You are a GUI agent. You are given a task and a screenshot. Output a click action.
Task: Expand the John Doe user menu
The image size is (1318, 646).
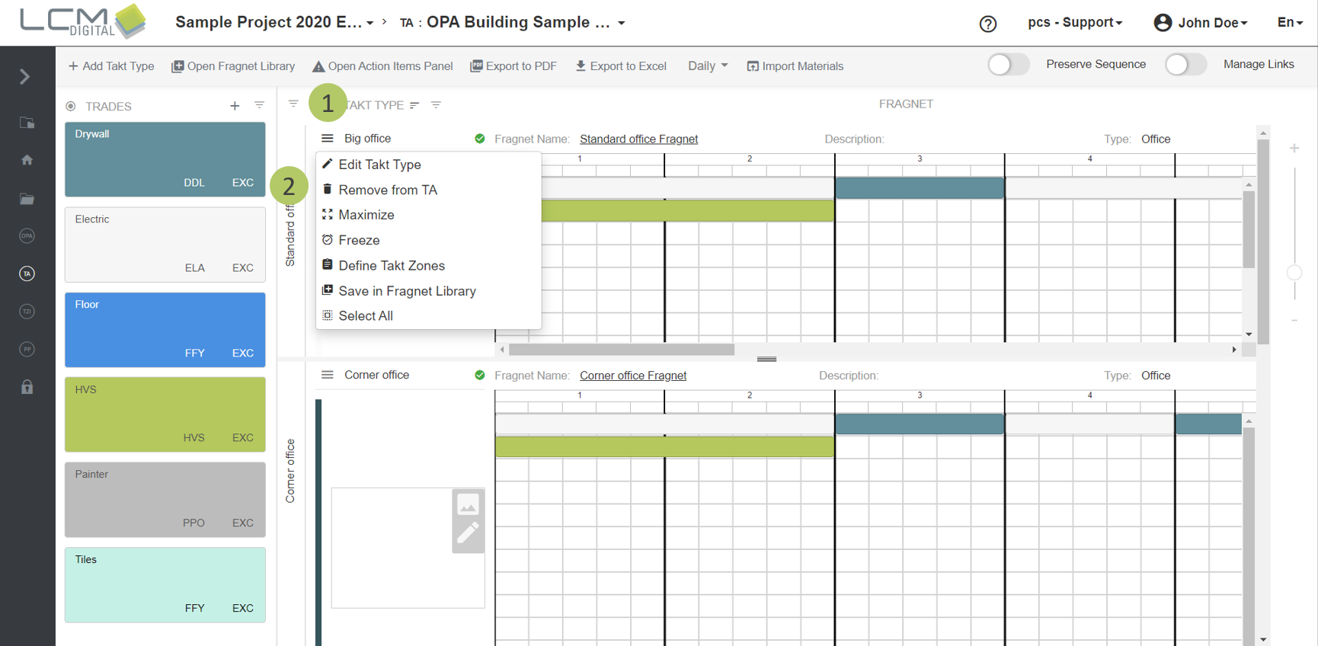1201,23
